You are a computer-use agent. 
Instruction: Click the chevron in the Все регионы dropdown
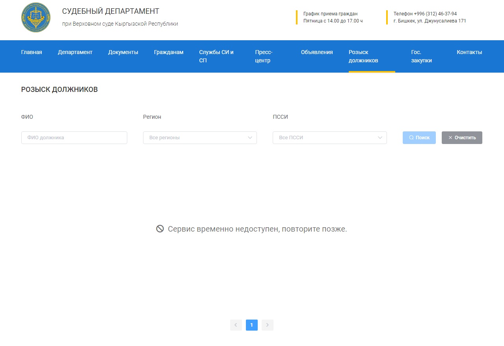point(250,138)
